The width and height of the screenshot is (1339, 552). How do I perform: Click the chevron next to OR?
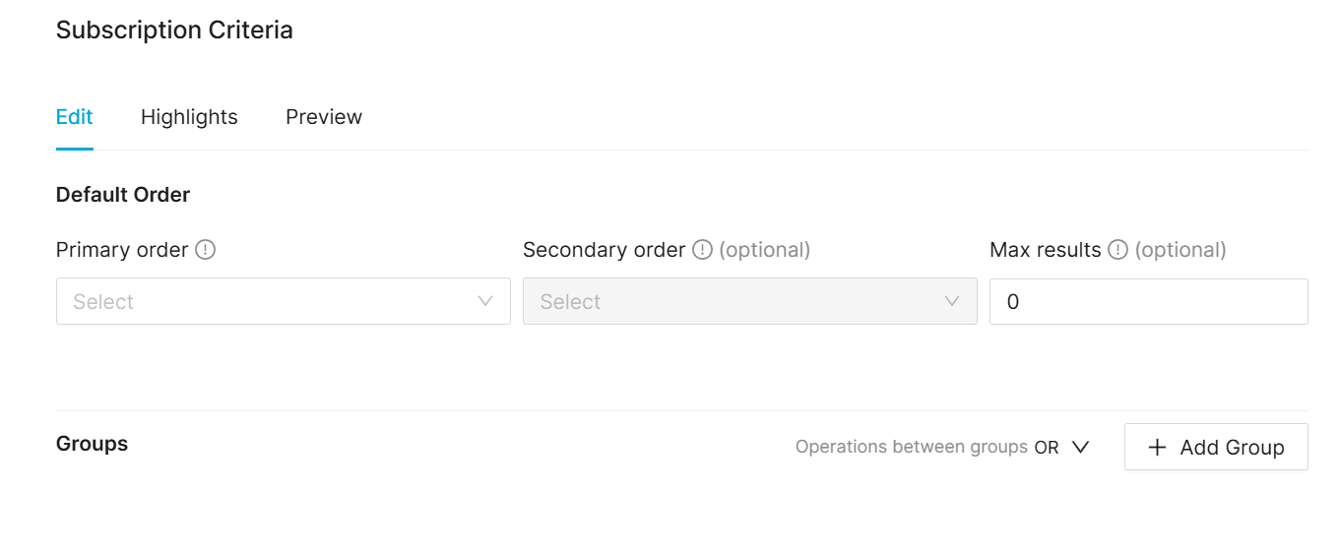[1080, 448]
